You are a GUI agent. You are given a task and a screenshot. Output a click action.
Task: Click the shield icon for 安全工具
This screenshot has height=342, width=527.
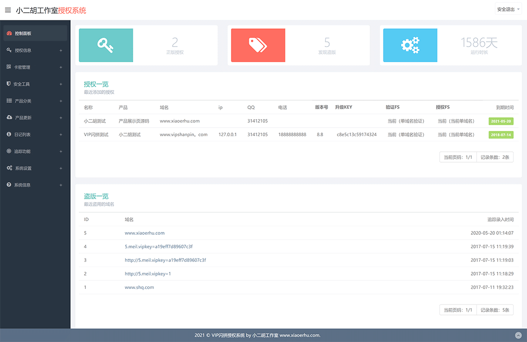point(9,84)
